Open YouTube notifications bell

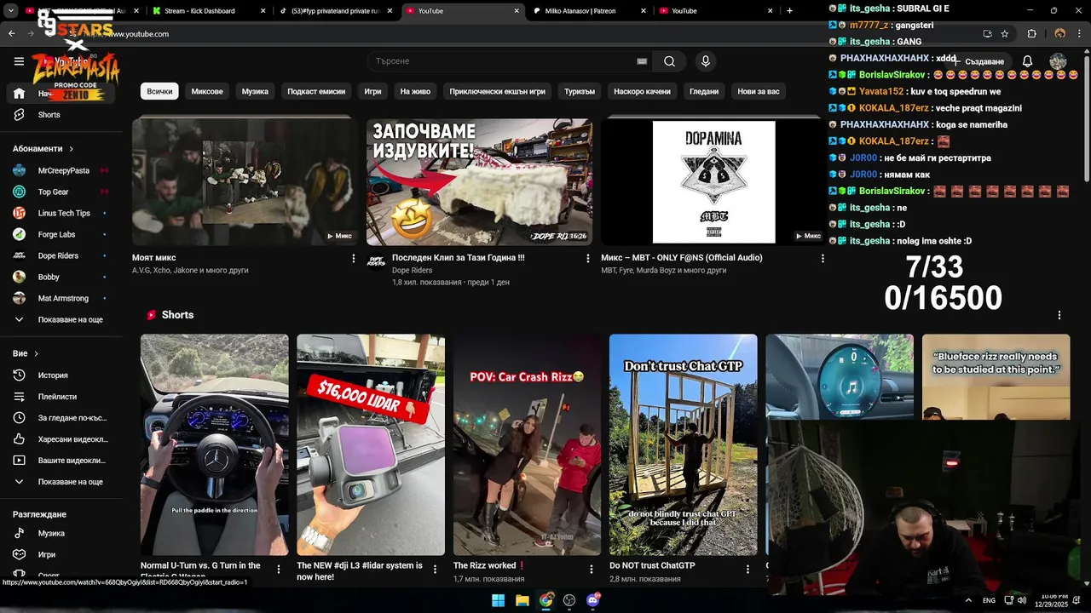click(1027, 61)
